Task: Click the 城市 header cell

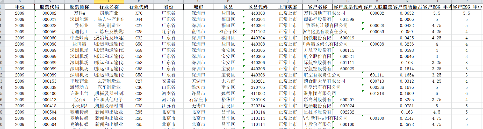Action: point(198,7)
